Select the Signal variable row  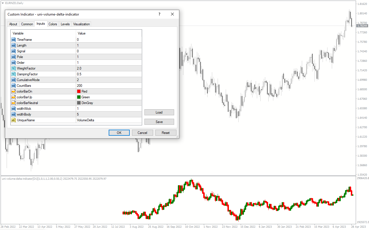point(76,51)
